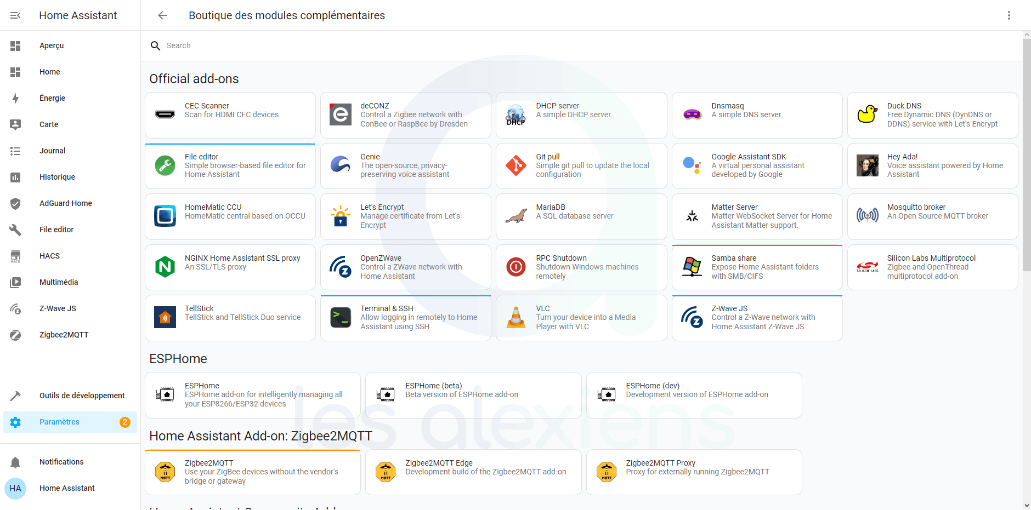Click the Notifications bell icon
Viewport: 1031px width, 510px height.
15,462
